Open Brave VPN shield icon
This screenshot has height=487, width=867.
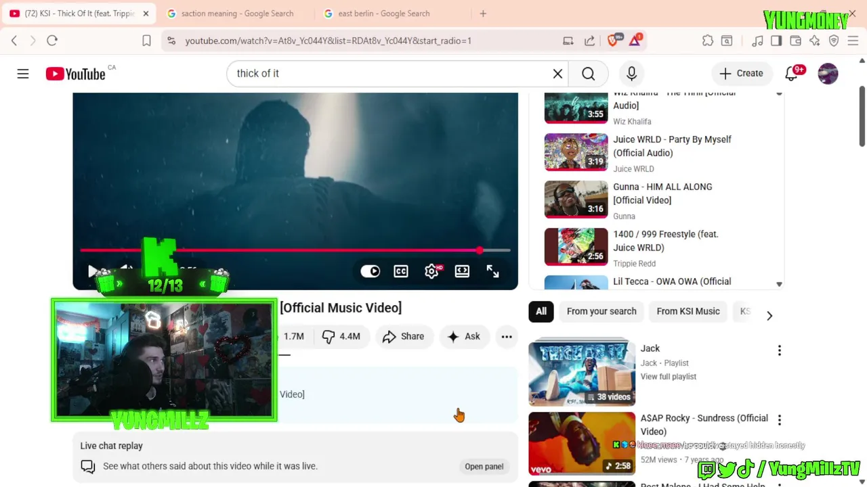click(x=834, y=41)
